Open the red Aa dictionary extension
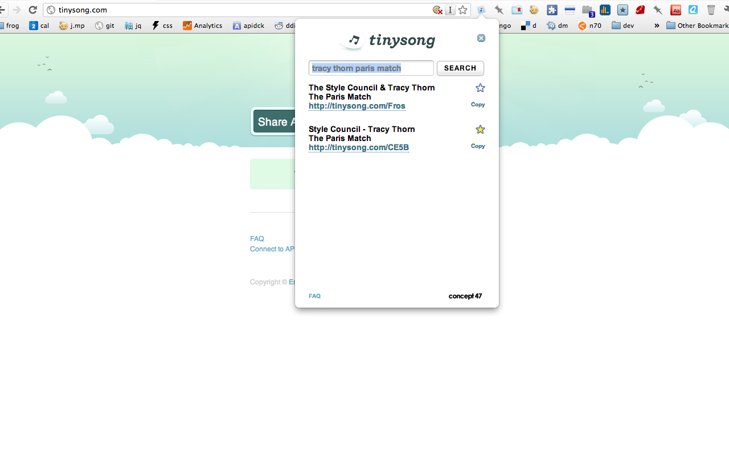This screenshot has width=729, height=455. click(675, 10)
